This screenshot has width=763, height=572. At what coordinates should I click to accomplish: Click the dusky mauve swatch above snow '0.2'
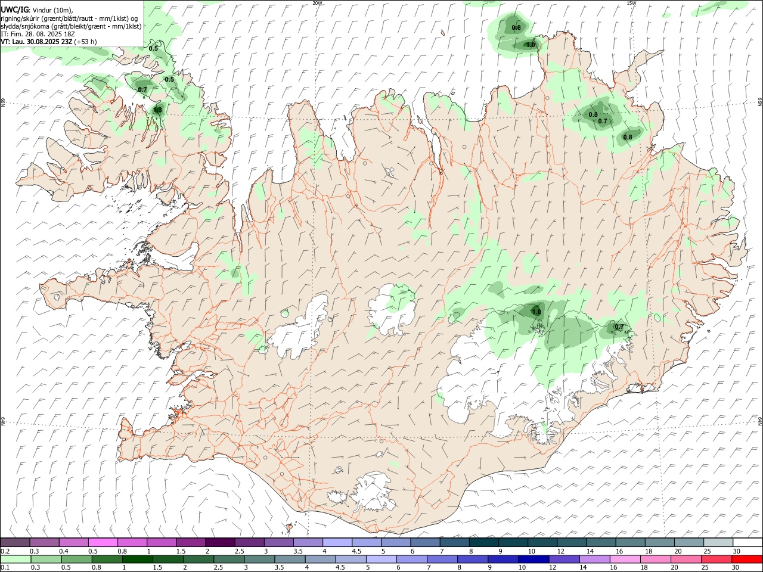pos(15,542)
